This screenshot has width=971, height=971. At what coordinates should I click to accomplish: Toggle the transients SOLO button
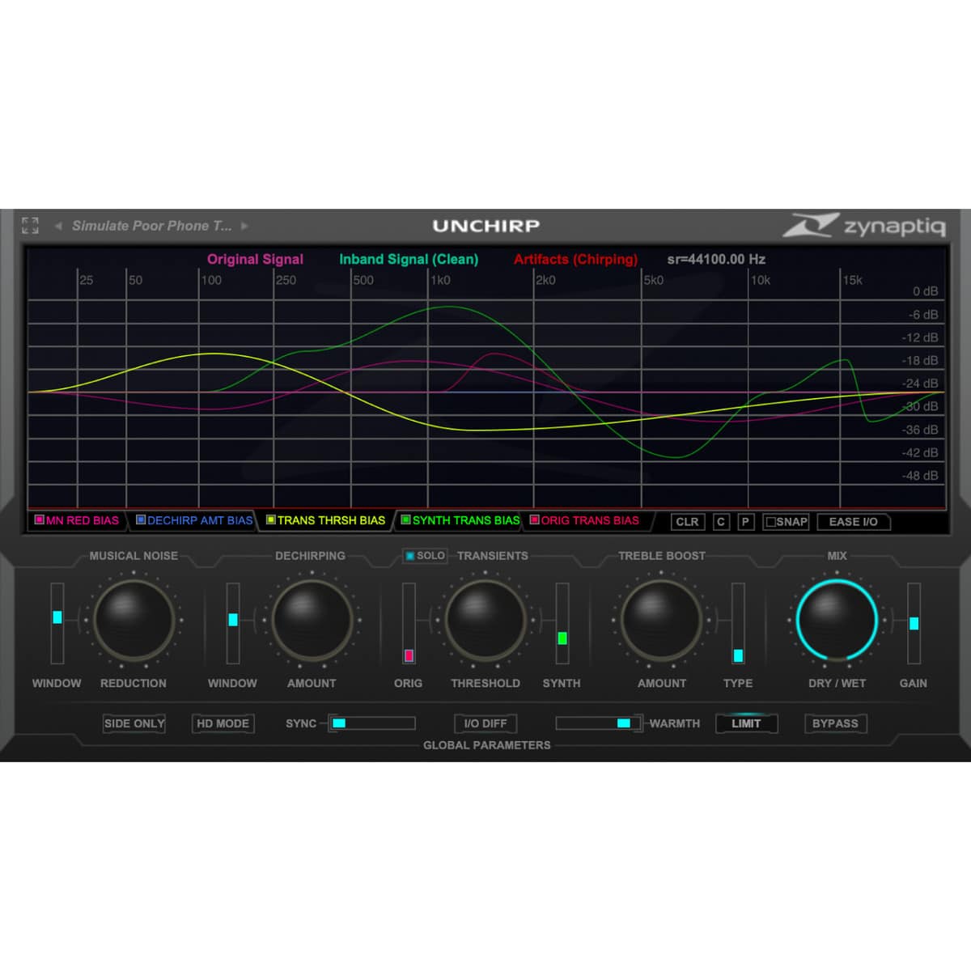(425, 556)
